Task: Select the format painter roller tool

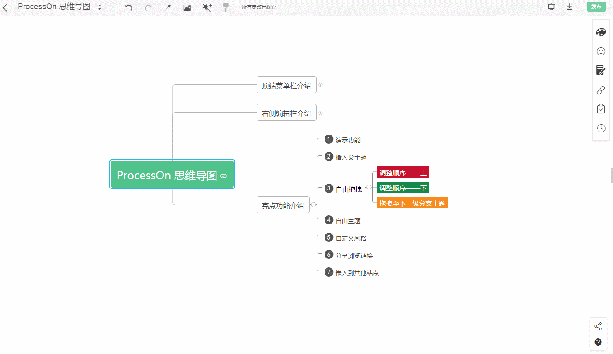Action: 226,7
